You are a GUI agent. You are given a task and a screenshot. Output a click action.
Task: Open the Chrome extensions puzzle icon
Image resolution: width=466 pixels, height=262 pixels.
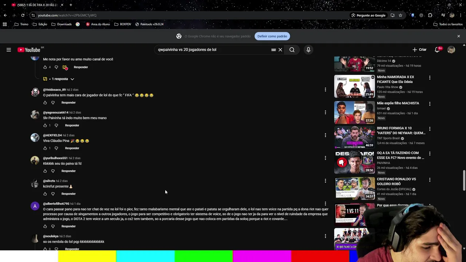430,15
